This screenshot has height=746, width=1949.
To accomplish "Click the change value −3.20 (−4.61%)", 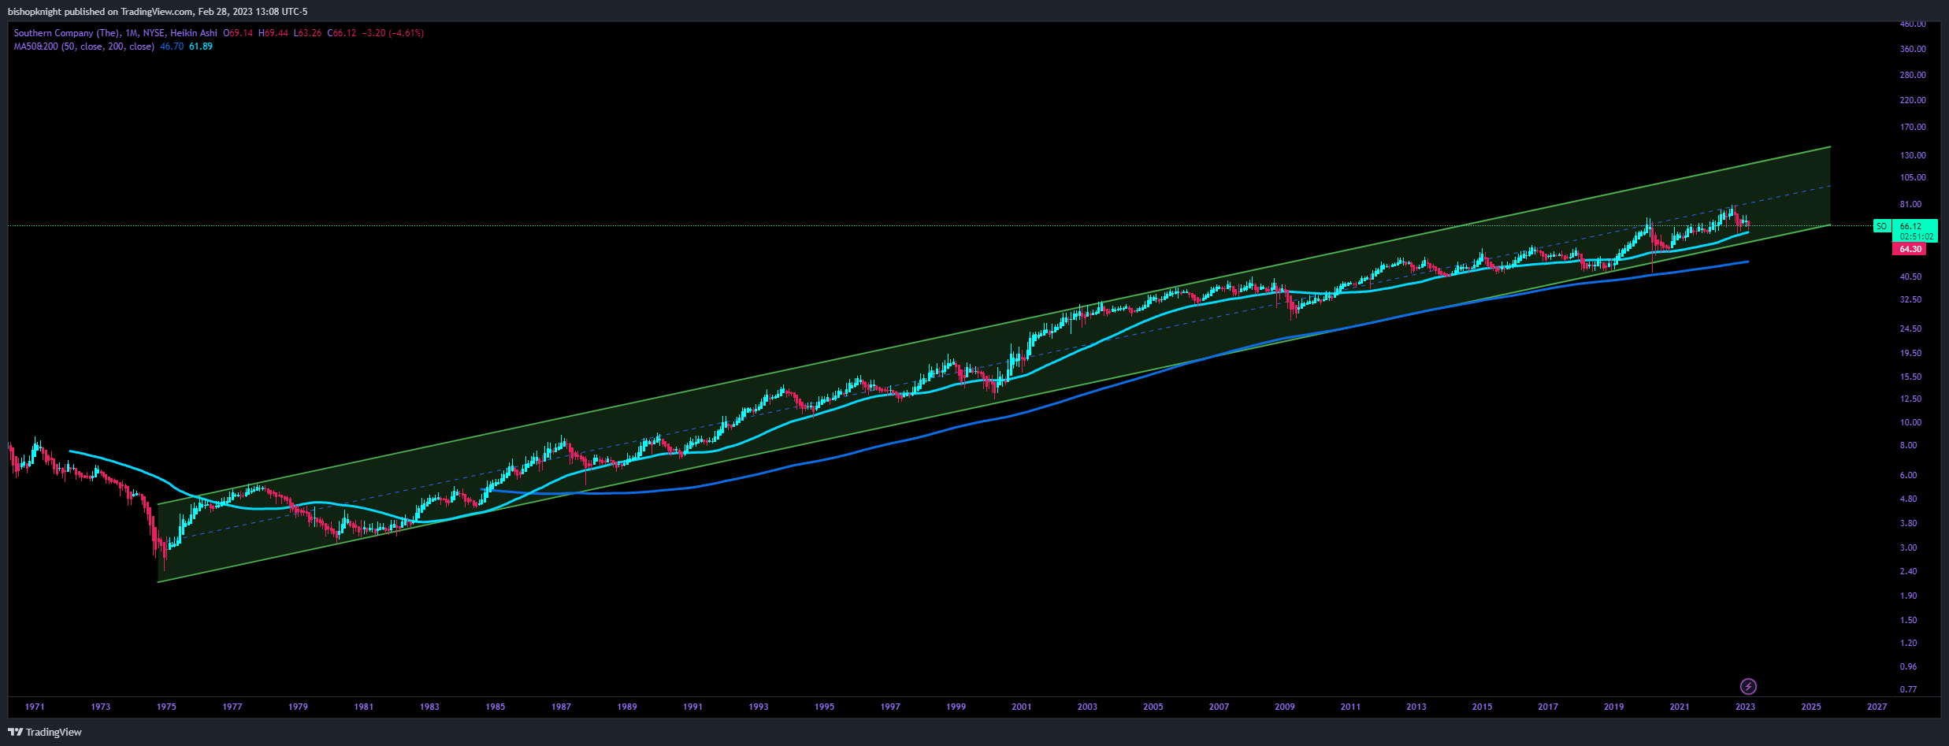I will click(393, 33).
